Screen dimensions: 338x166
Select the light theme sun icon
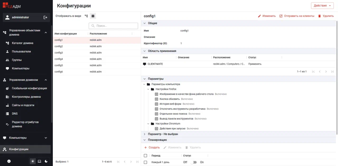[x=33, y=161]
